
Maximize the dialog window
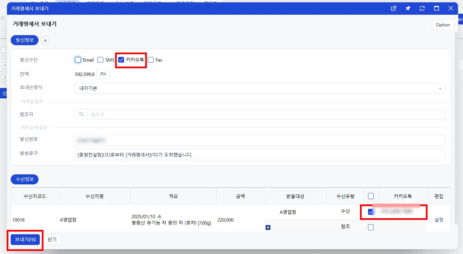[437, 8]
